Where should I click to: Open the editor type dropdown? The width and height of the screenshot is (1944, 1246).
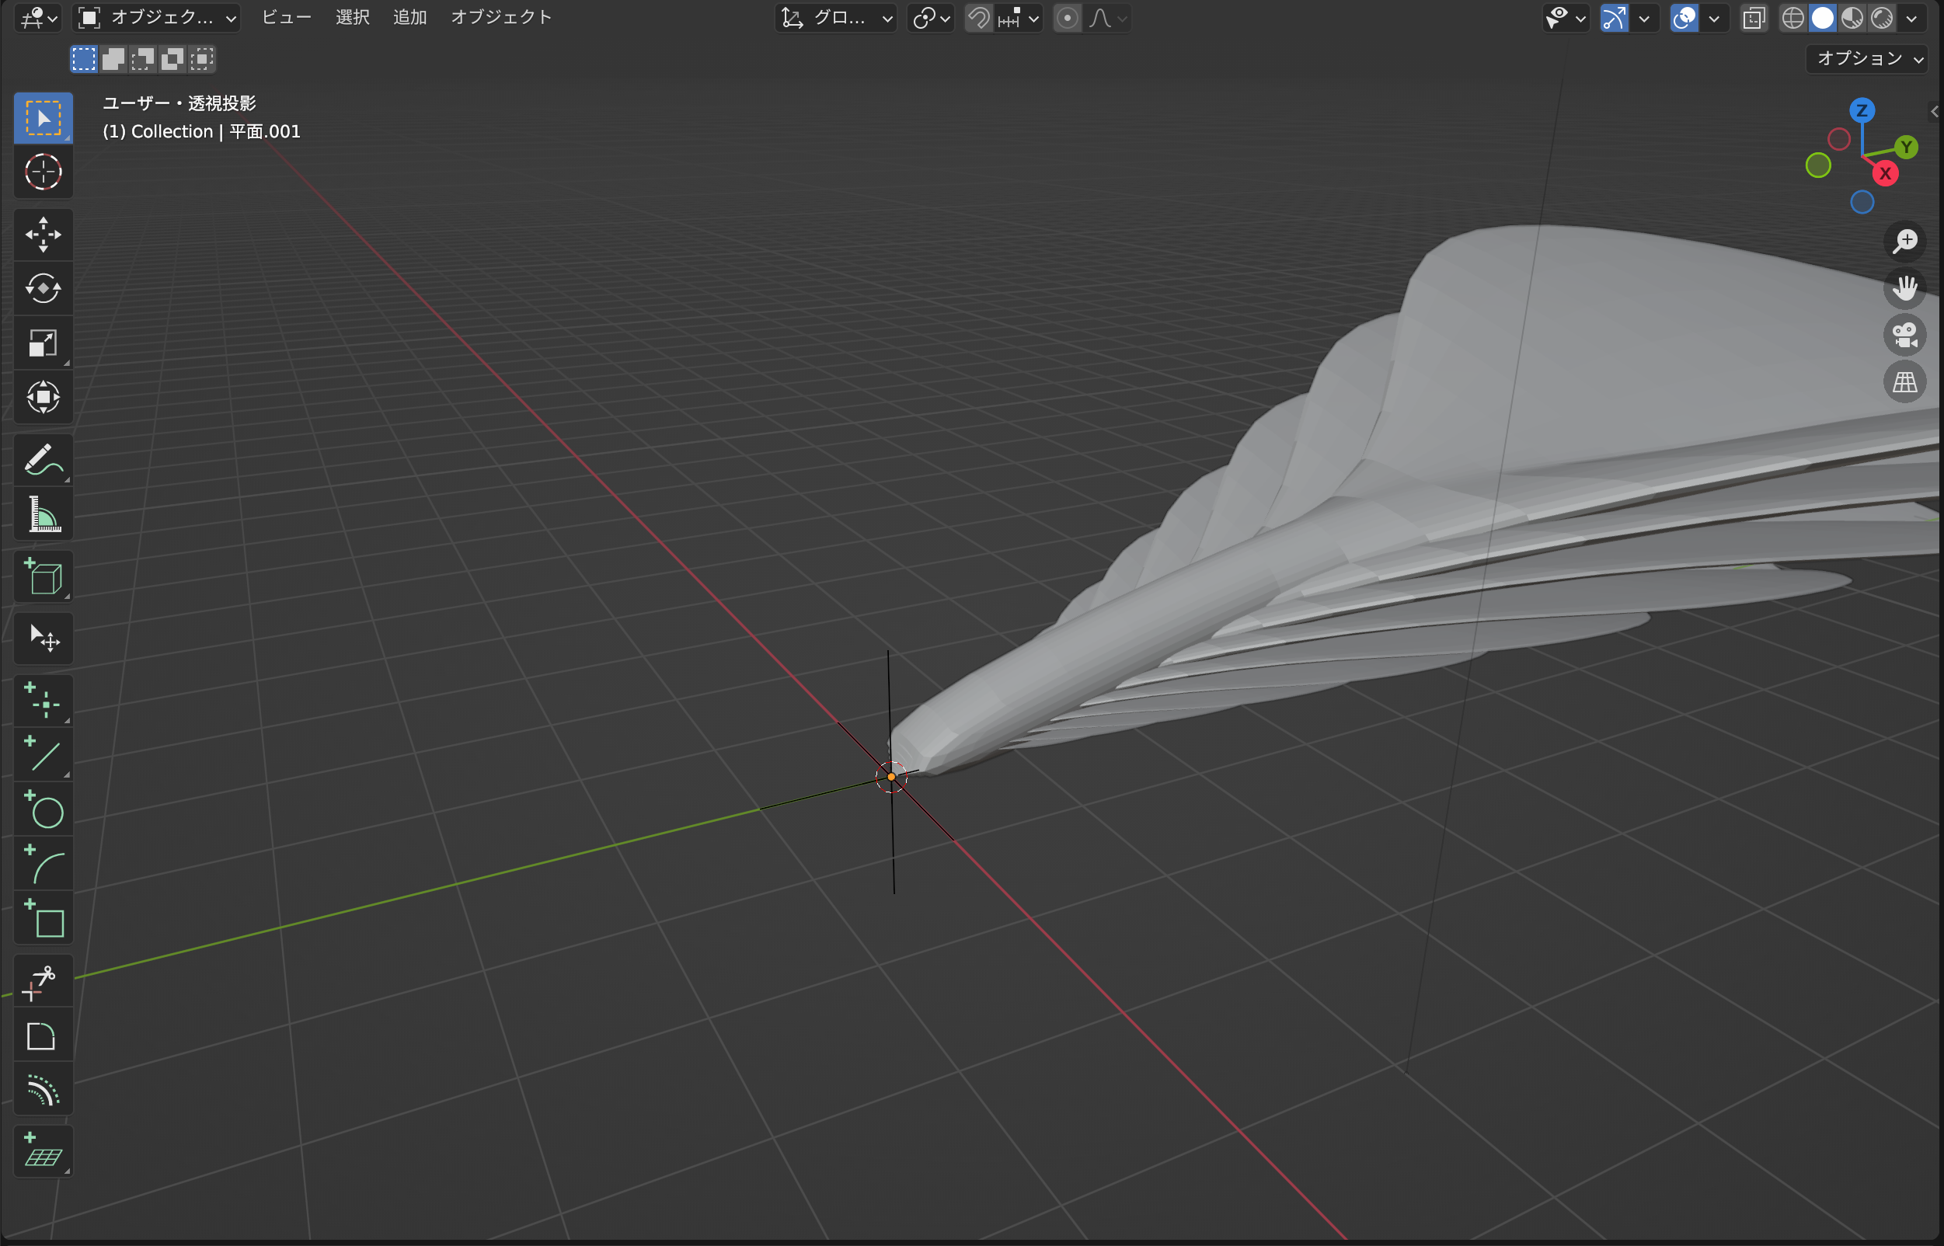(x=38, y=18)
